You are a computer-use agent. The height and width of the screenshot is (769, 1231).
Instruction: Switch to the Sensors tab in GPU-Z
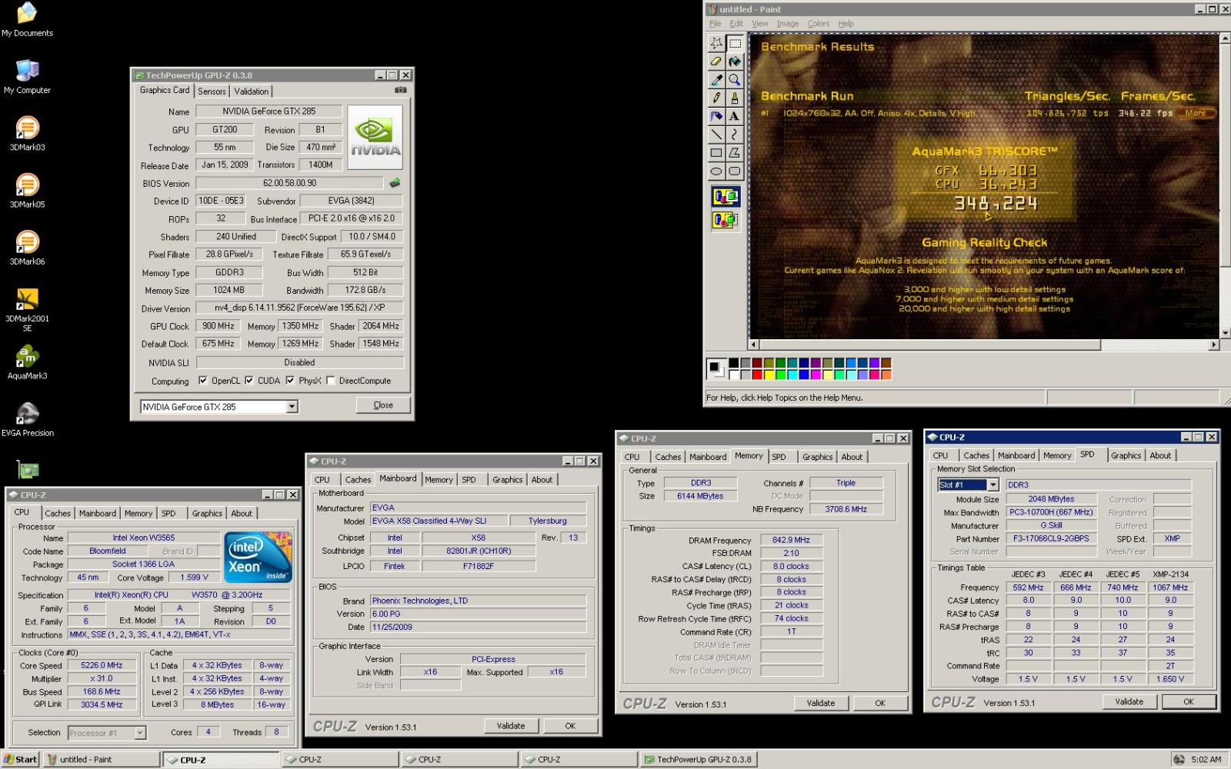212,91
